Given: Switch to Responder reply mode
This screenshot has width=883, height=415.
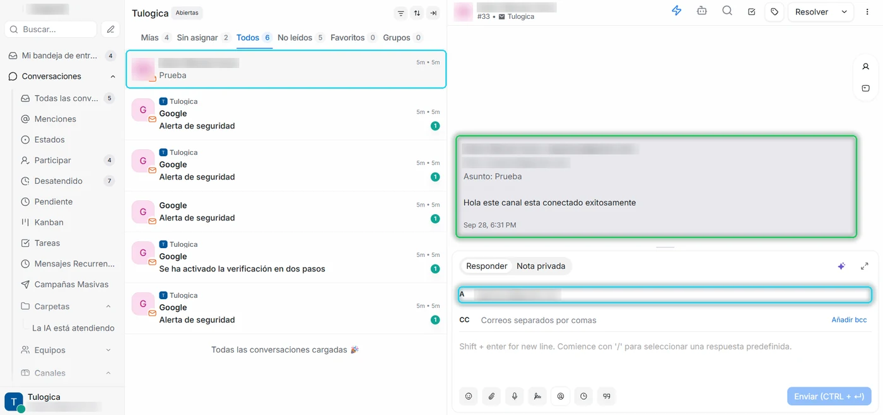Looking at the screenshot, I should (x=486, y=266).
